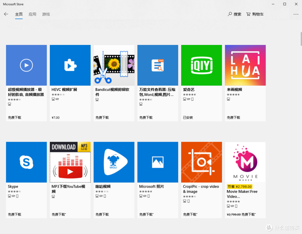Click the MP3下载YouTube视频 title

[69, 189]
